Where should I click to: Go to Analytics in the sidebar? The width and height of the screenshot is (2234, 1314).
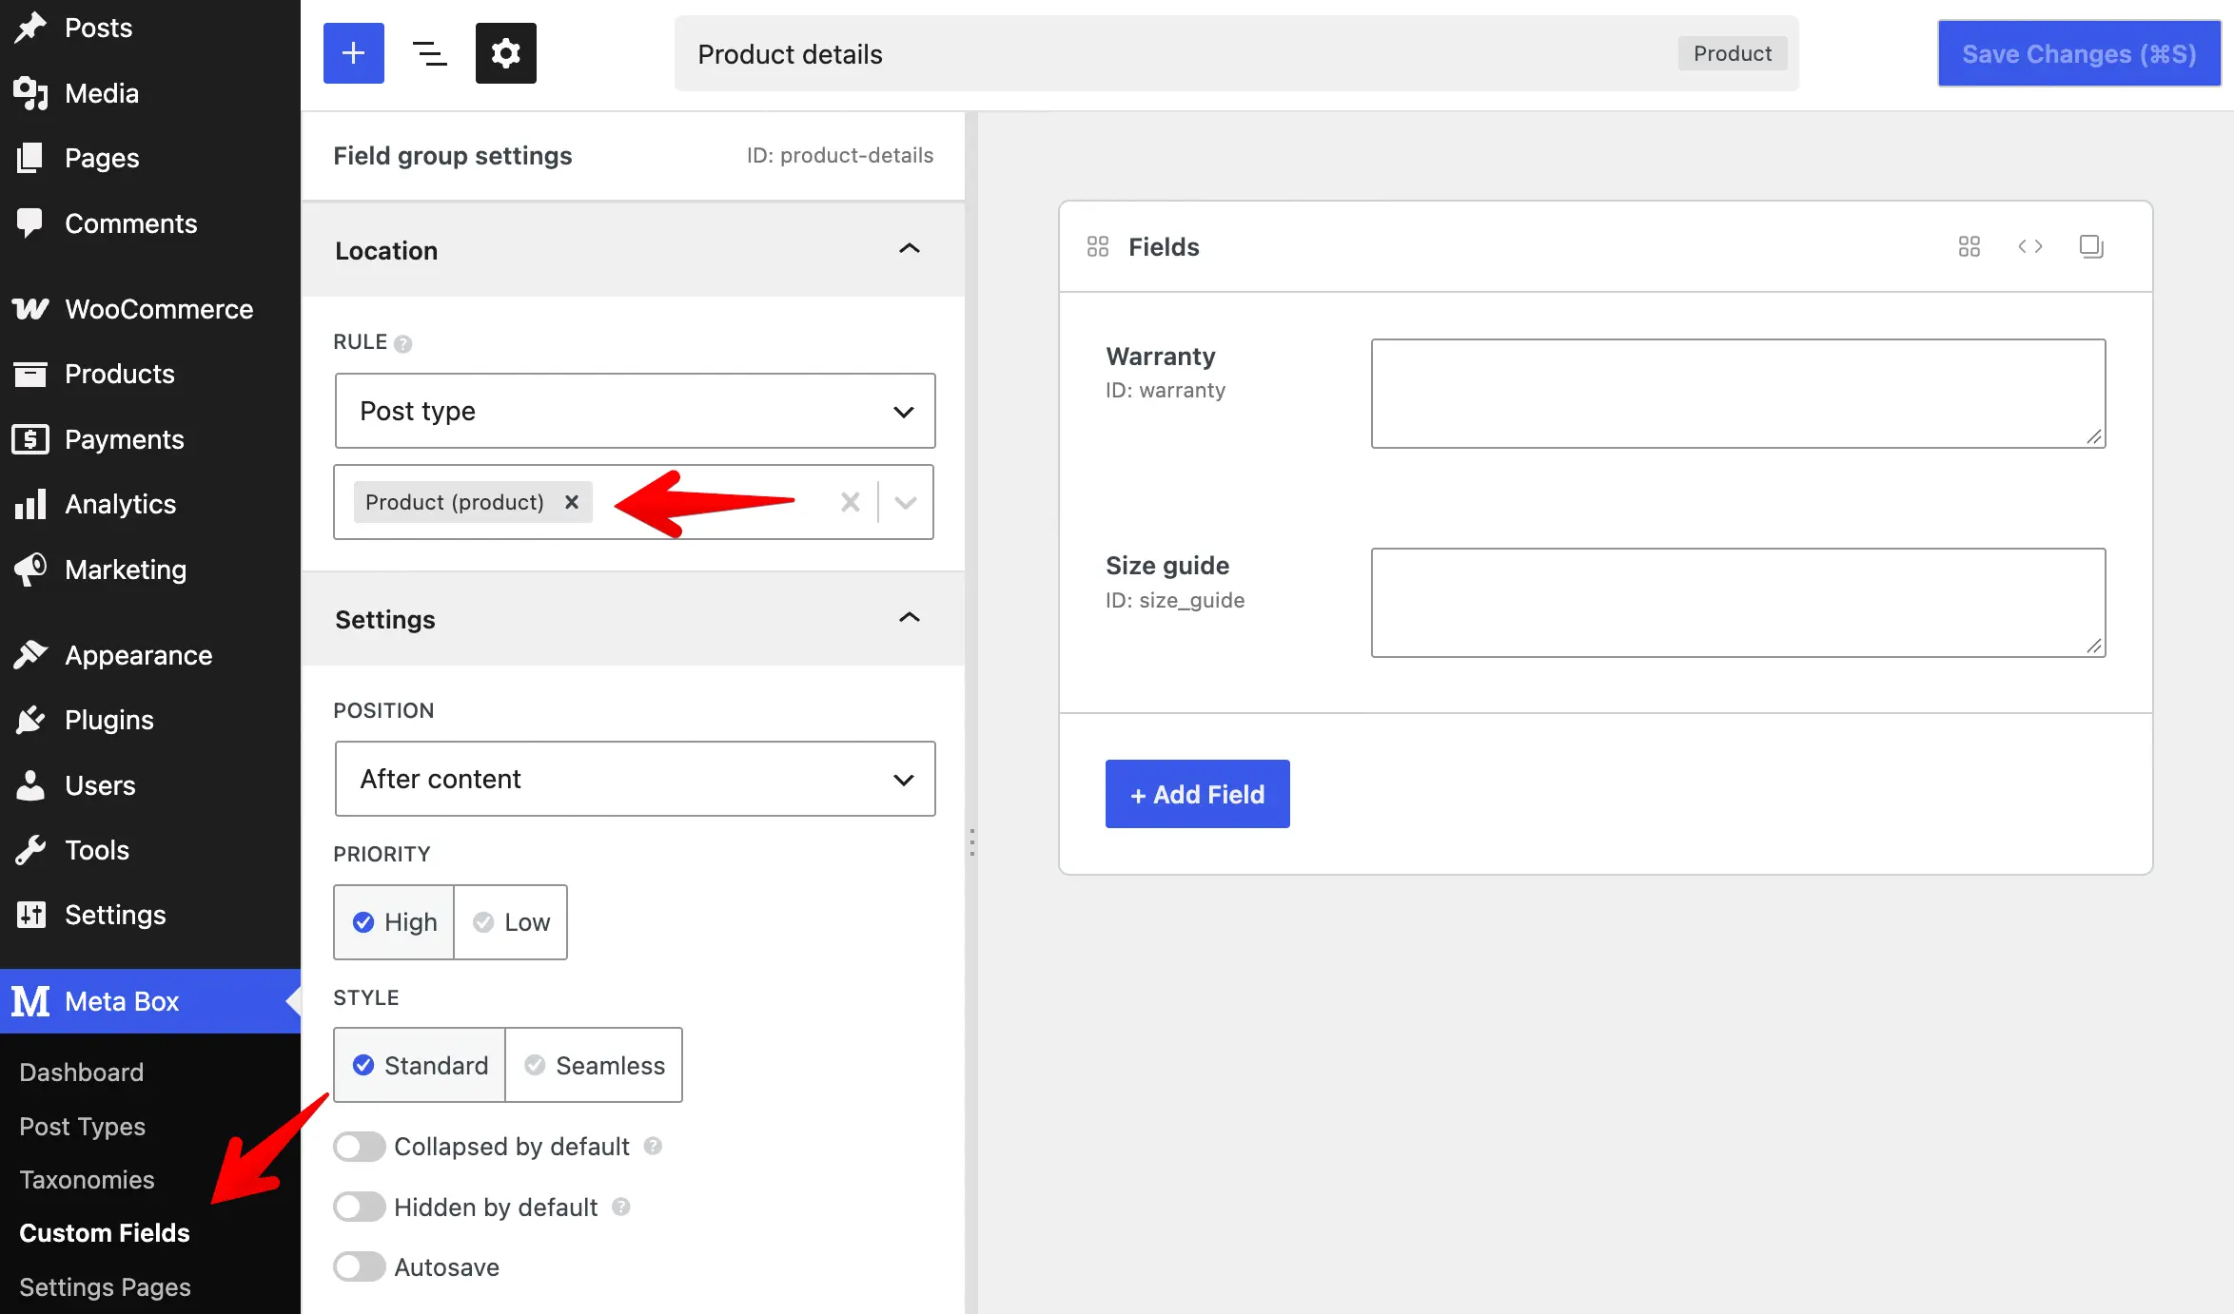tap(150, 504)
